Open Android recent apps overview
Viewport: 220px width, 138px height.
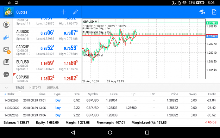[x=147, y=132]
